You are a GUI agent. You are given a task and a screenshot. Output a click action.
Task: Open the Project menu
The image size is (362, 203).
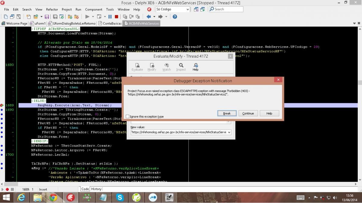[x=67, y=9]
